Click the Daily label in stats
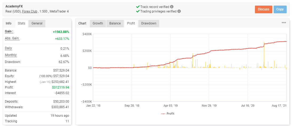This screenshot has width=292, height=126. [9, 48]
